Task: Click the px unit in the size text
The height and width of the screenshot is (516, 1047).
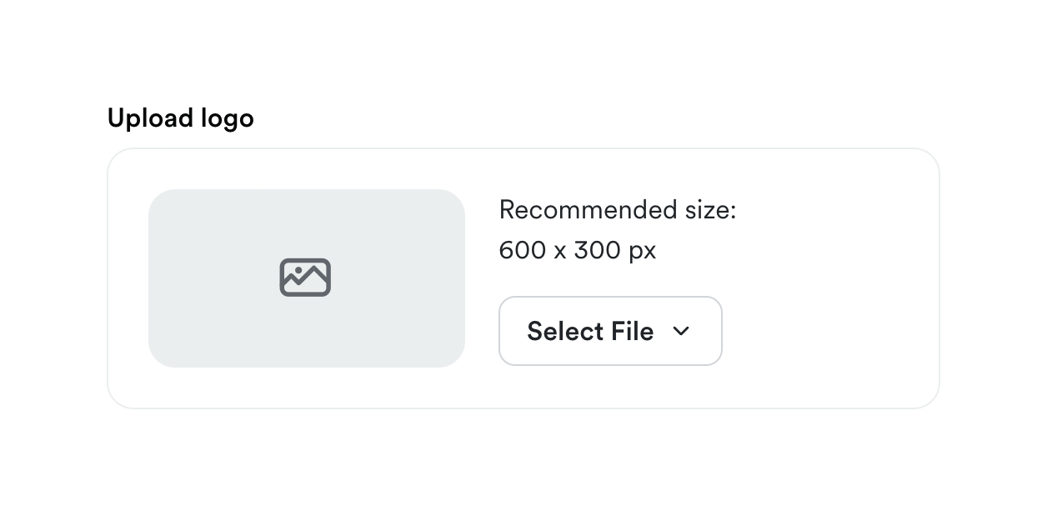Action: point(642,251)
